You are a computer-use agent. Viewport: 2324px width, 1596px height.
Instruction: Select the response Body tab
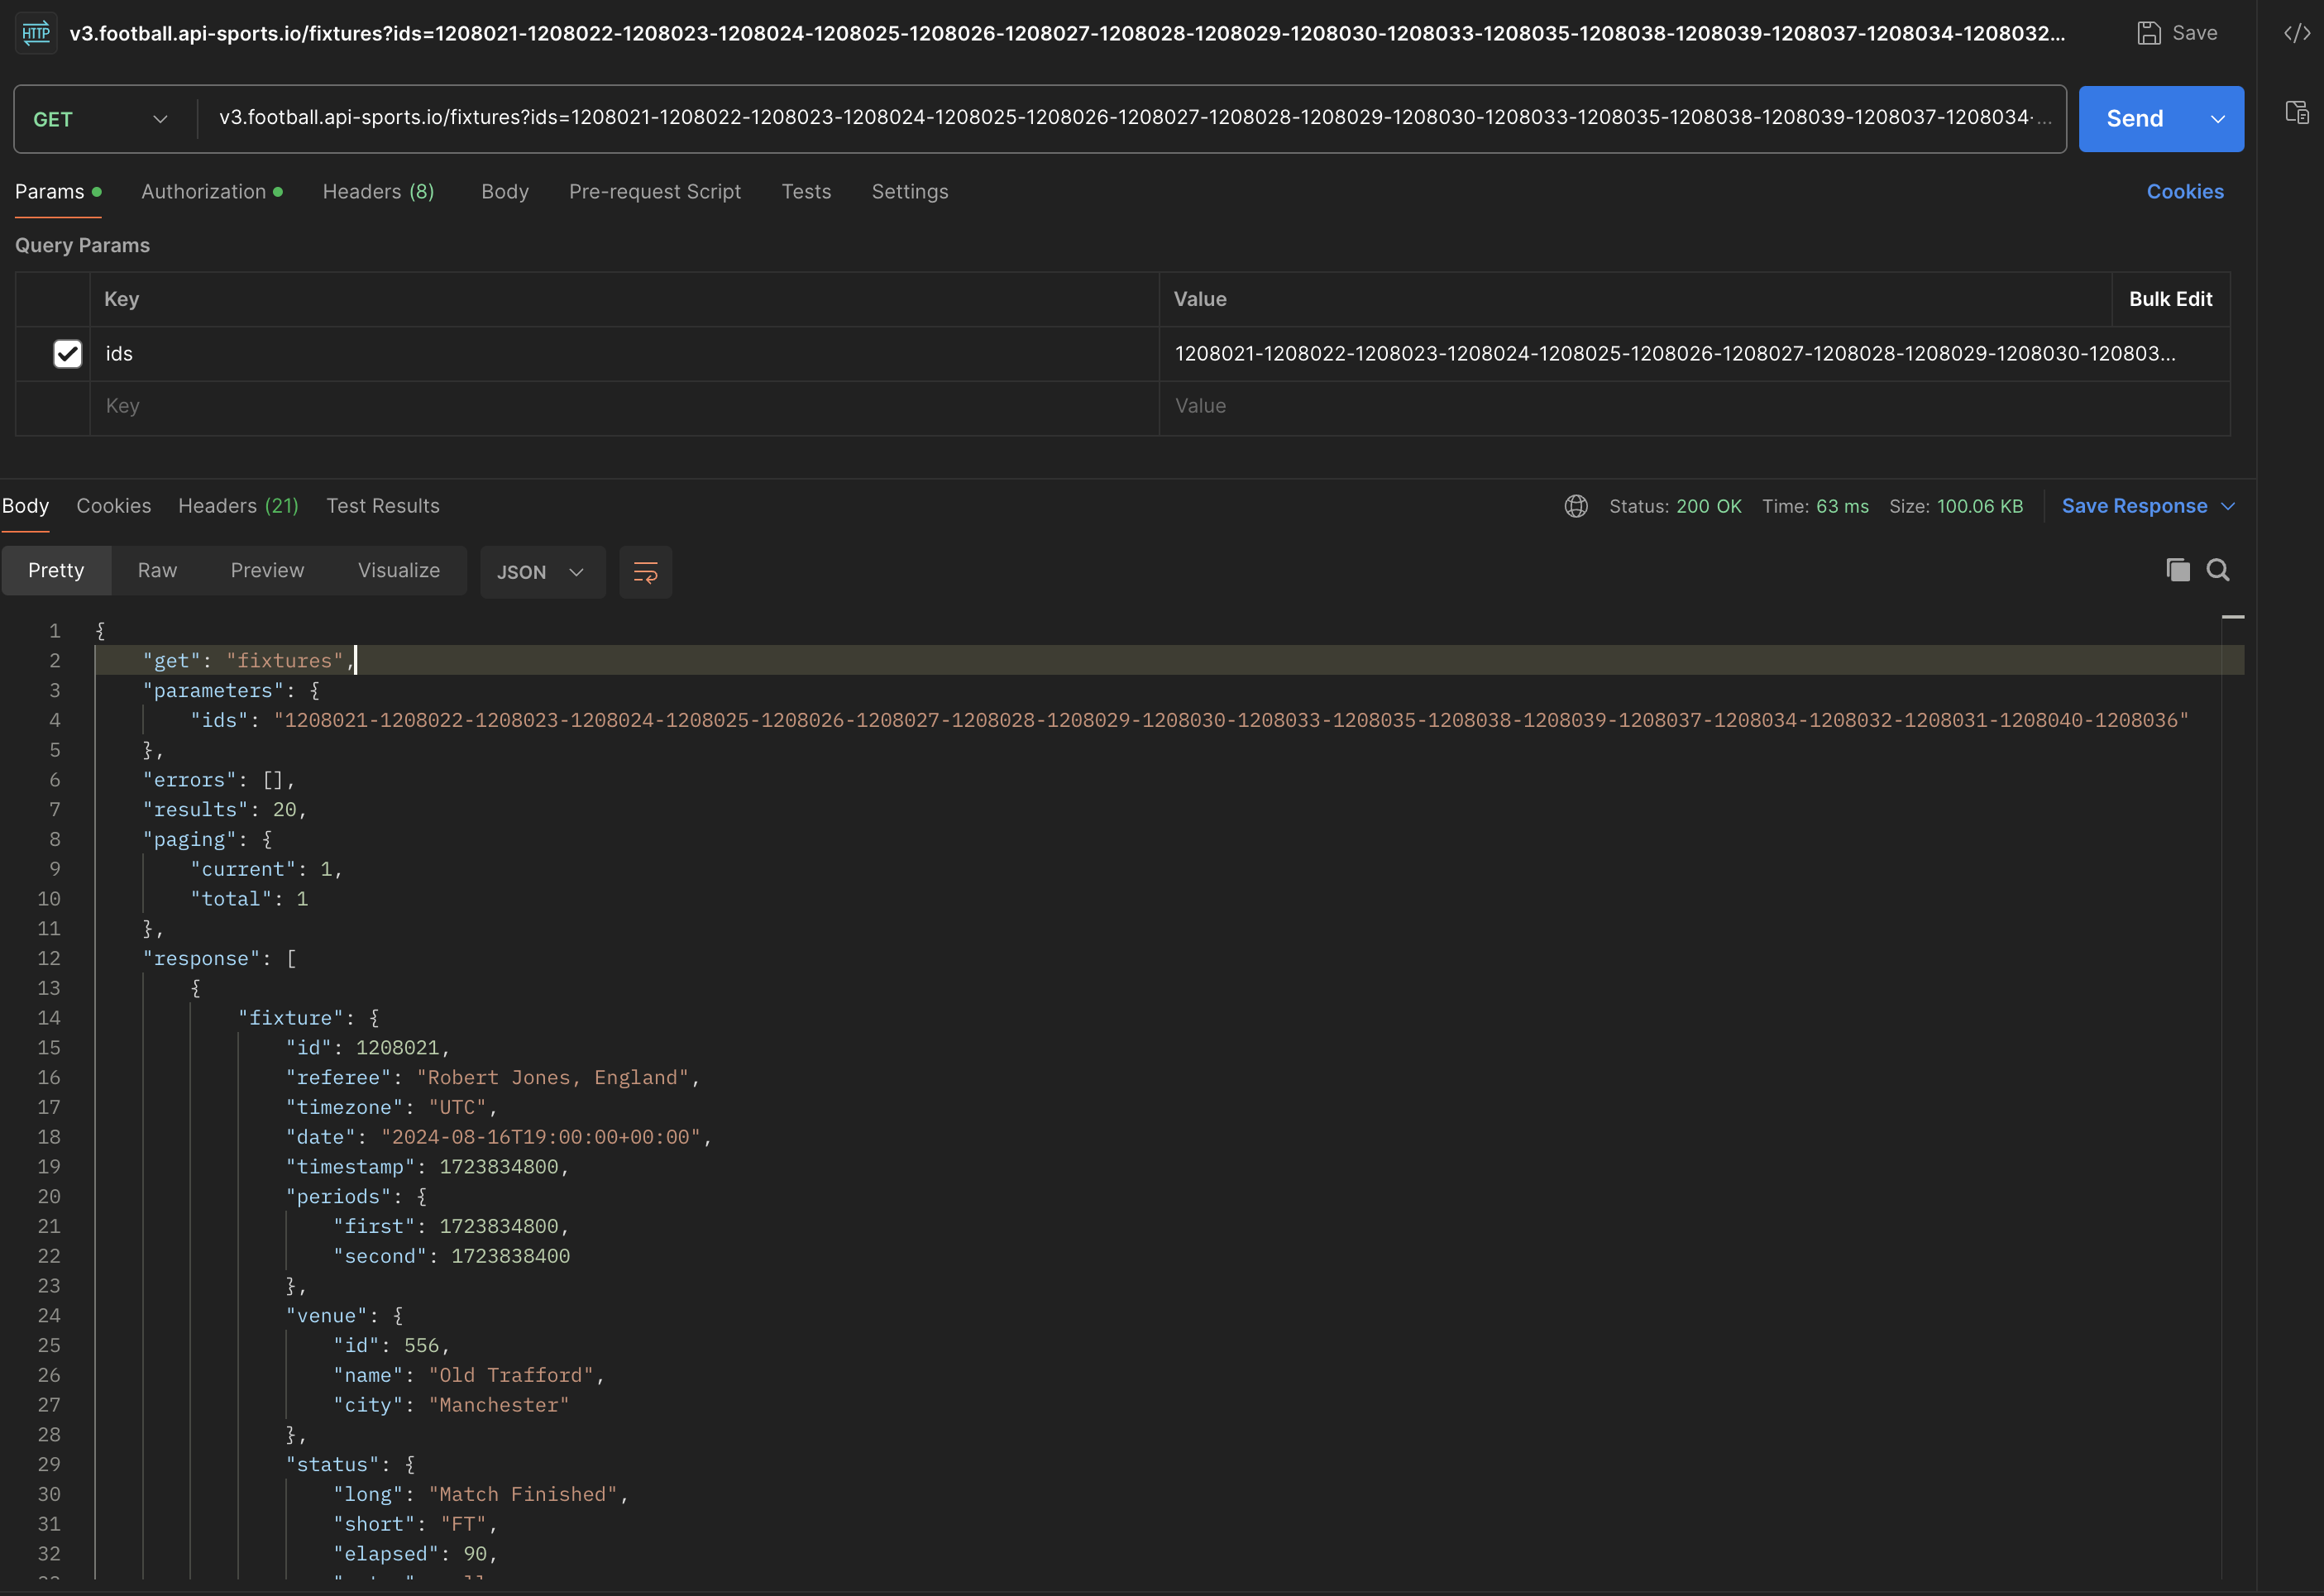pos(25,506)
